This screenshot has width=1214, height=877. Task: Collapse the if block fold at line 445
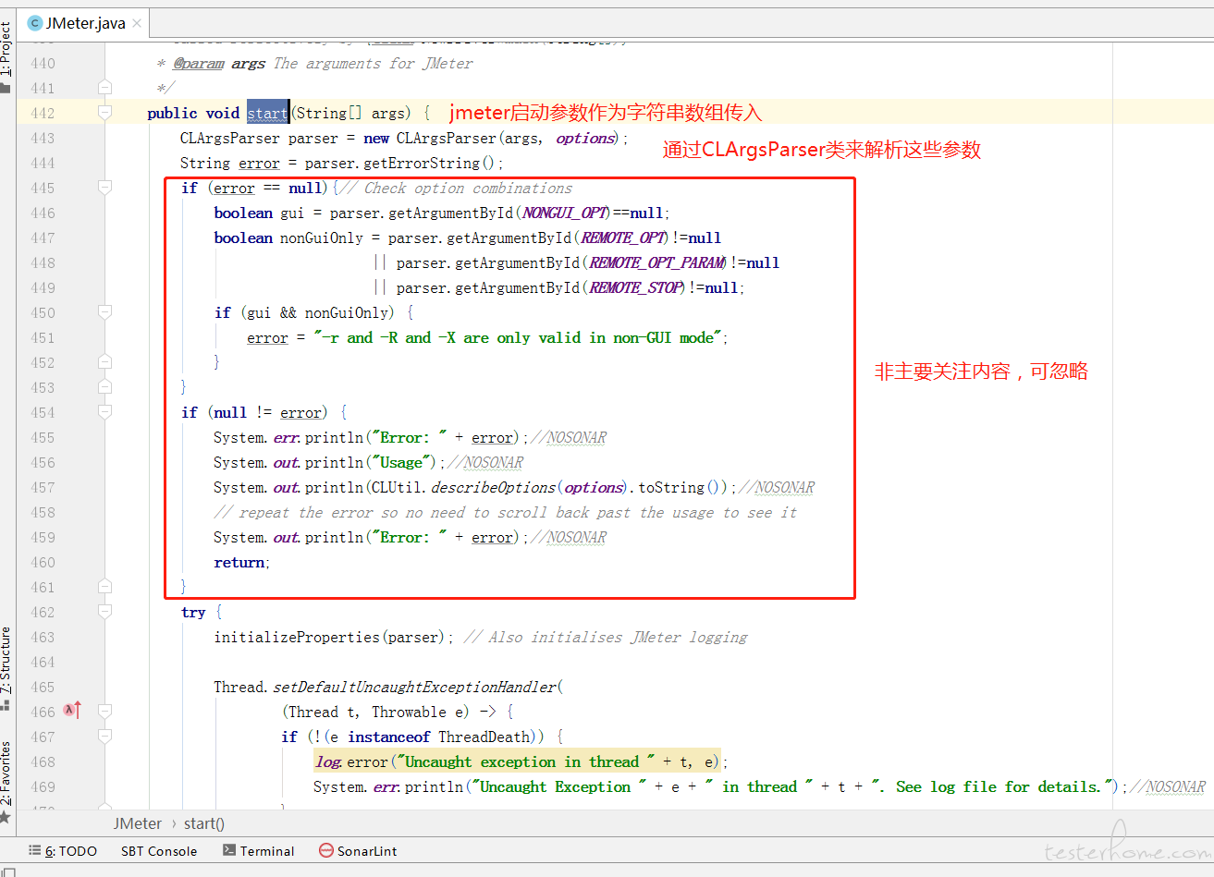104,188
